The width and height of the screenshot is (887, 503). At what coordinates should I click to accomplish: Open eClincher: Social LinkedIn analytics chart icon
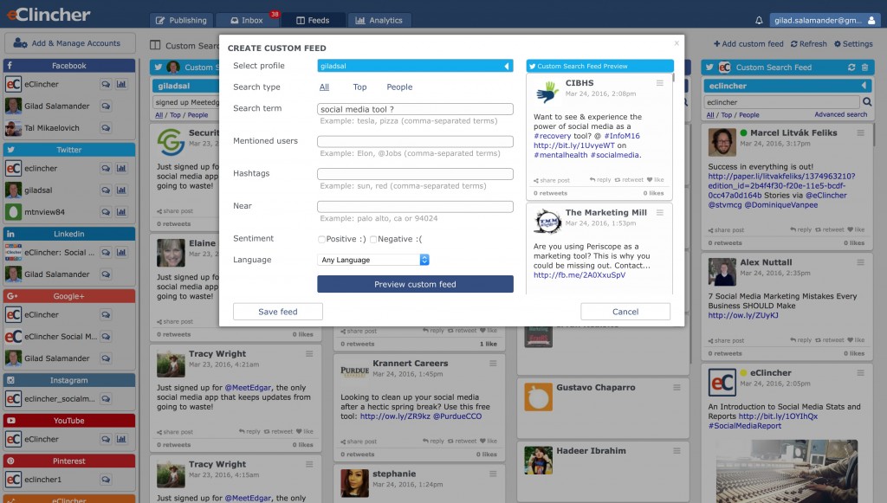(x=121, y=252)
